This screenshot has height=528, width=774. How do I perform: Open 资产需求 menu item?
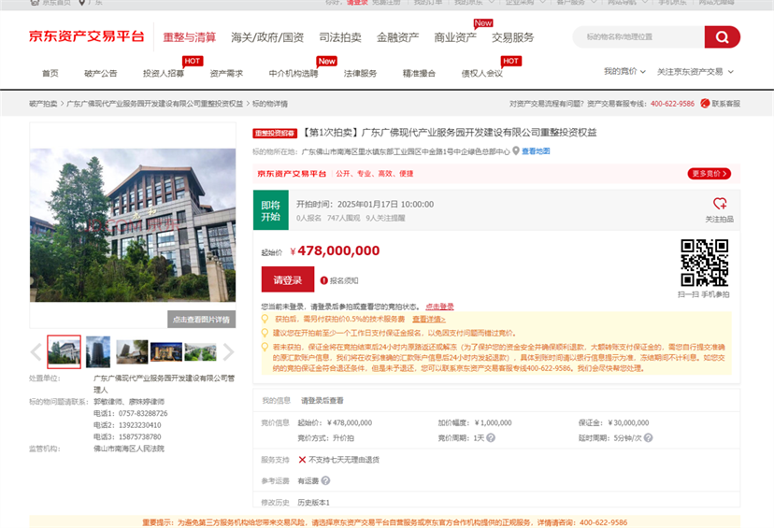(226, 73)
